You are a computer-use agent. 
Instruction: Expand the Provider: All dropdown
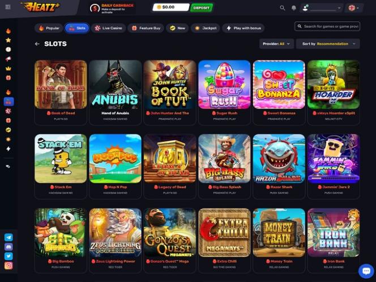(276, 44)
